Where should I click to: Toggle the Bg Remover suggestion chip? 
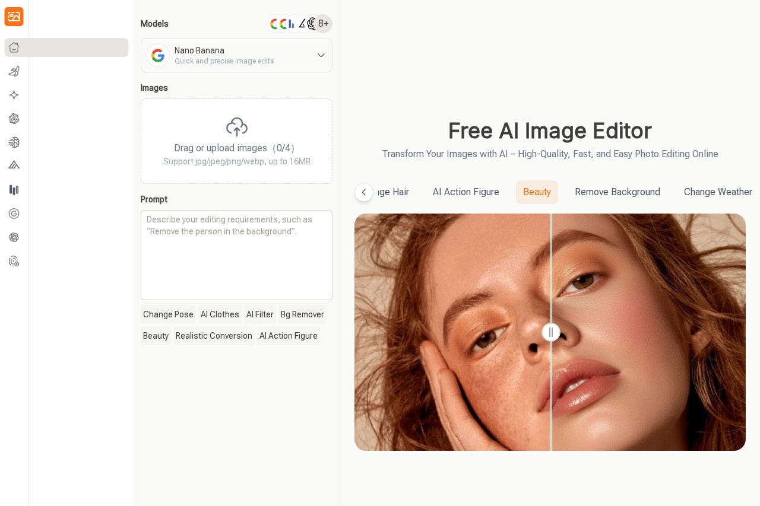(302, 314)
